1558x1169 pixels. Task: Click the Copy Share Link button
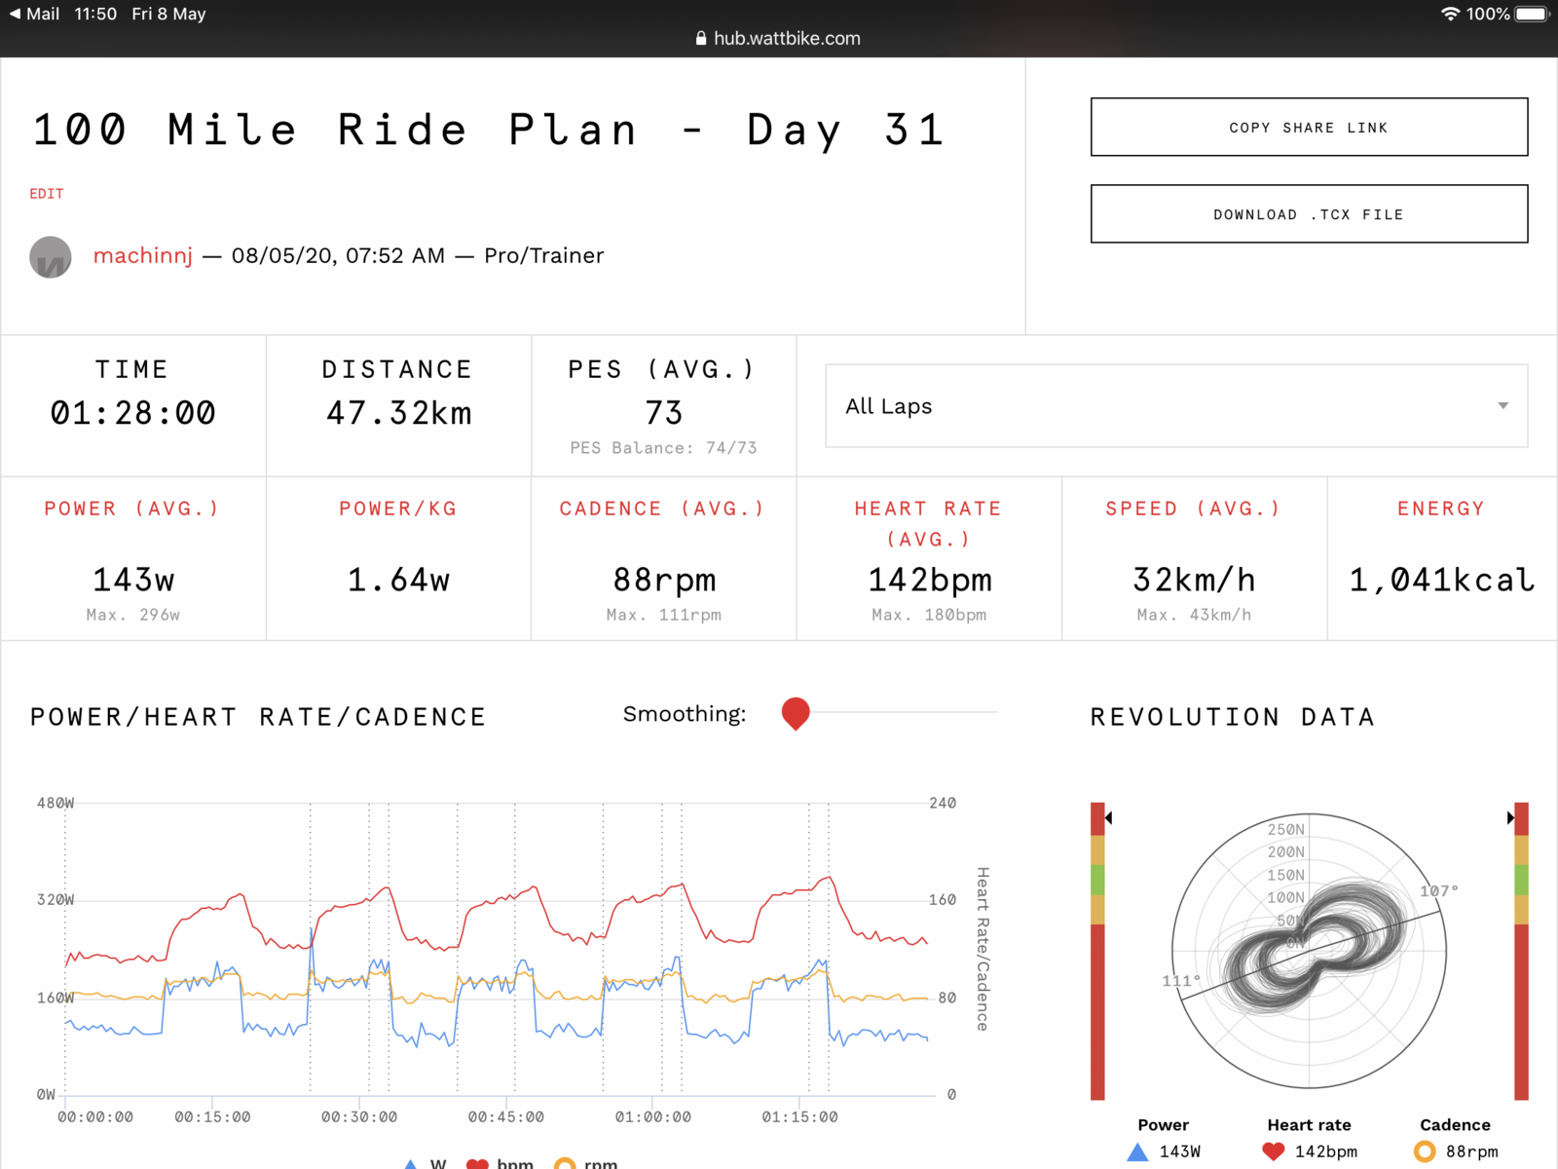point(1309,128)
